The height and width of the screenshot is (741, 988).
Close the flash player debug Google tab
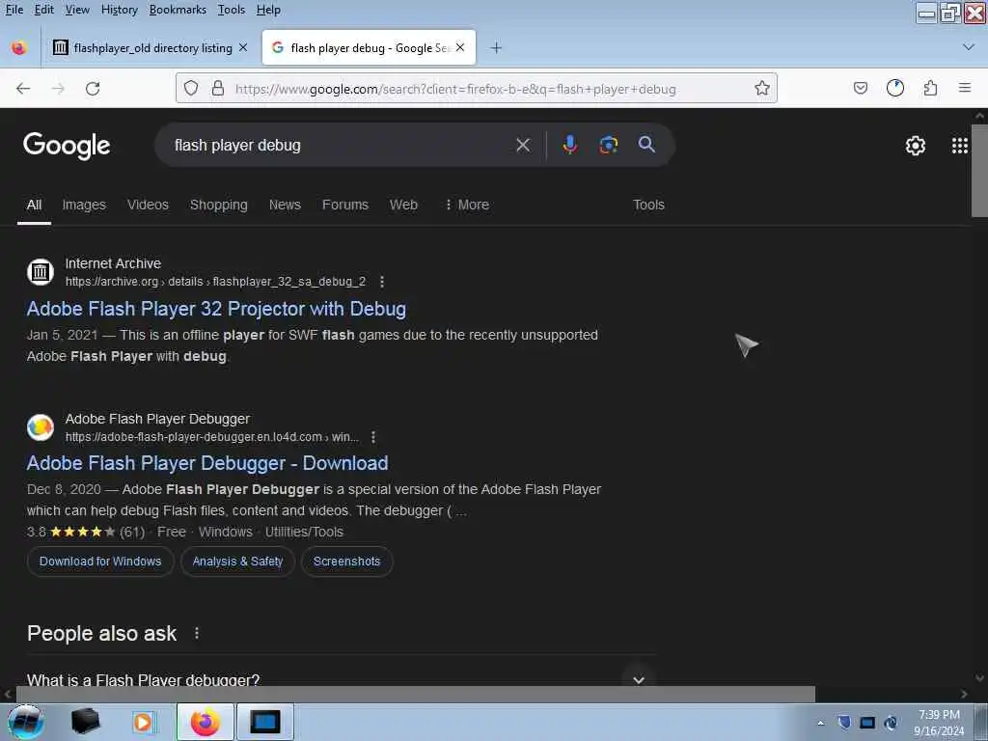(460, 47)
